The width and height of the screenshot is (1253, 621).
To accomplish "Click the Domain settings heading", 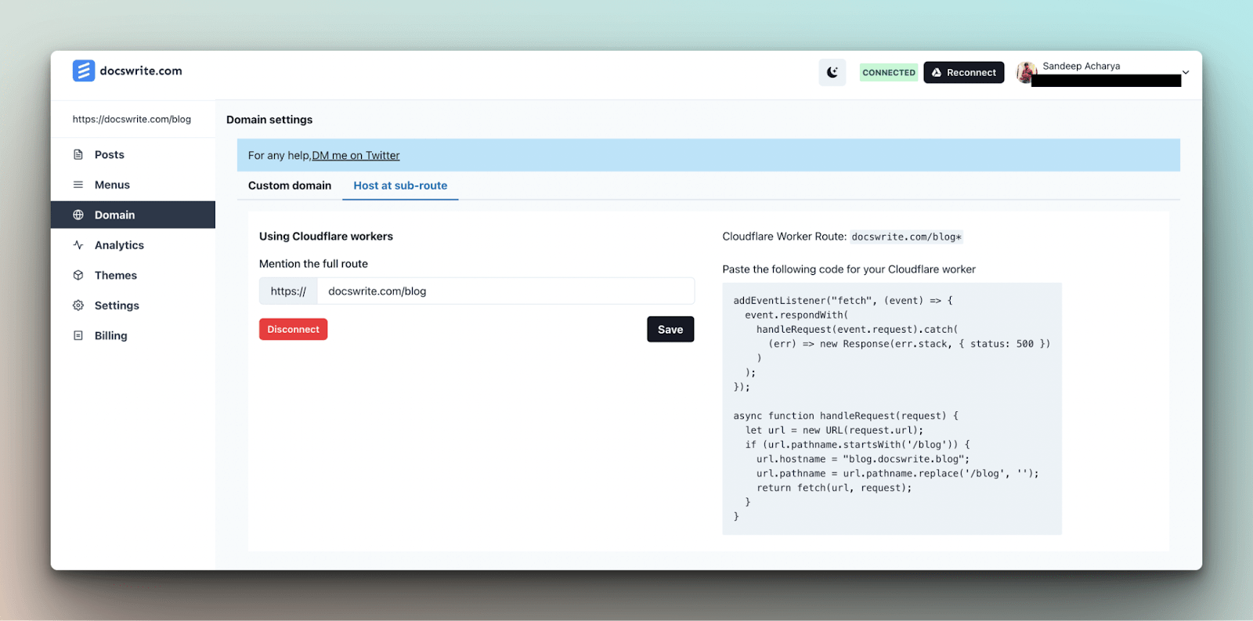I will coord(269,120).
